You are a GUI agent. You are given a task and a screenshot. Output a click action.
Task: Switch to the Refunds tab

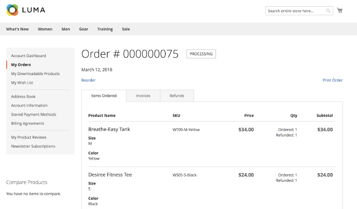(x=177, y=96)
